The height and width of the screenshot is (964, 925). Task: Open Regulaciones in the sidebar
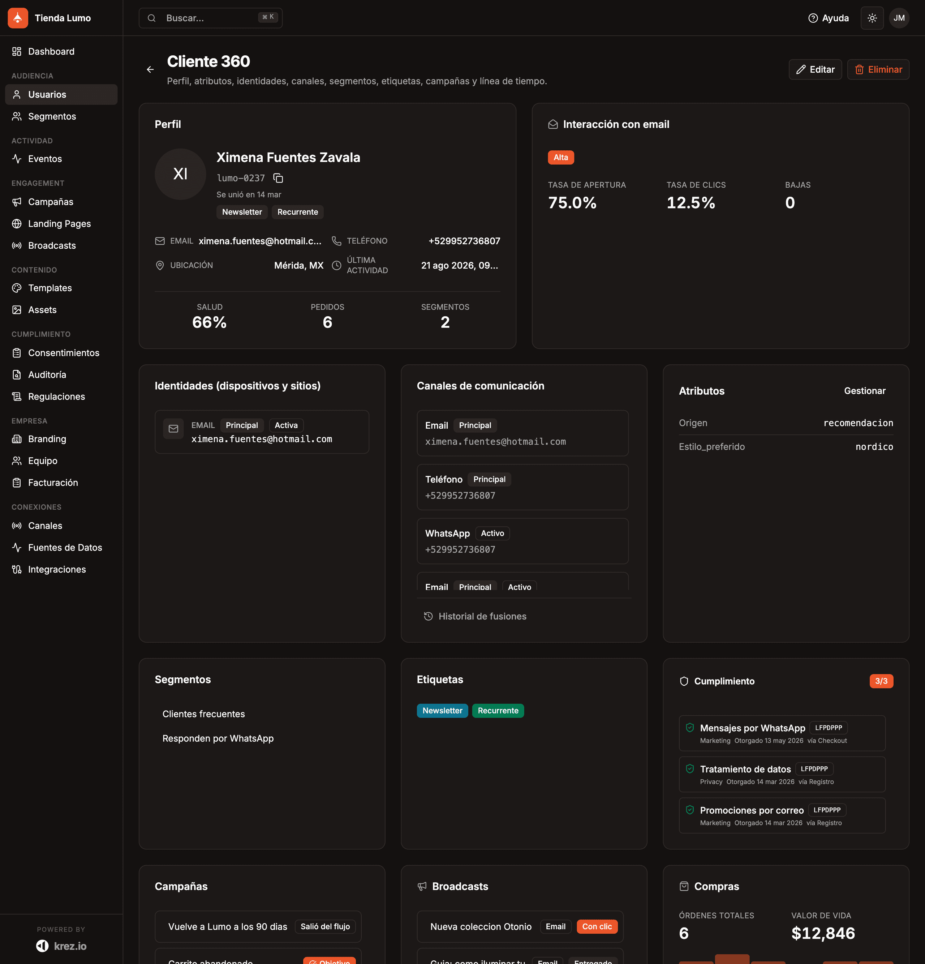click(61, 397)
